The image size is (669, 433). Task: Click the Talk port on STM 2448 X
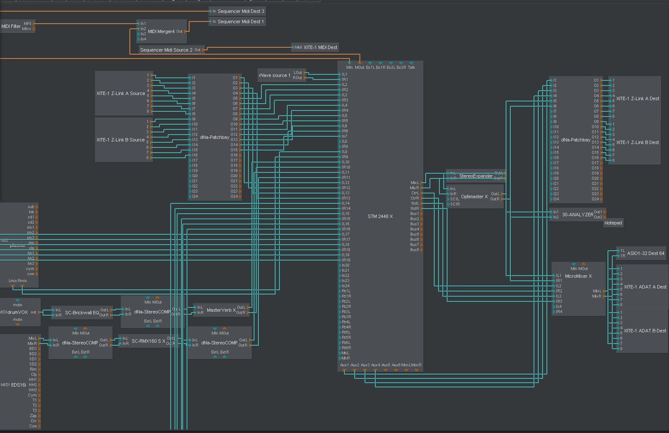(x=411, y=63)
